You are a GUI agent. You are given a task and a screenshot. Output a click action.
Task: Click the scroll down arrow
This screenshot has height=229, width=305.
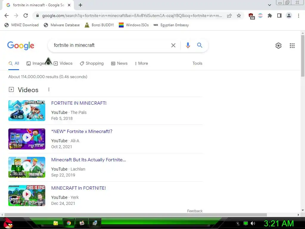click(303, 210)
